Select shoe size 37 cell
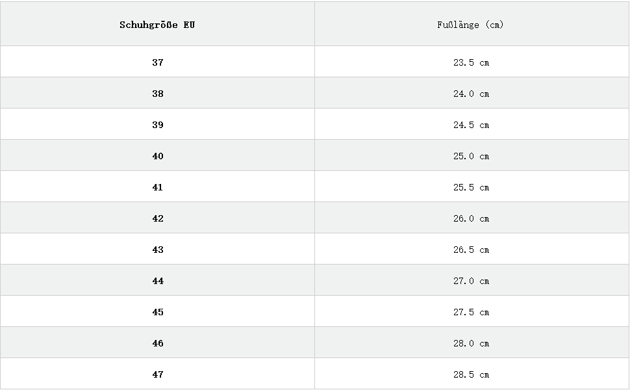 tap(158, 62)
